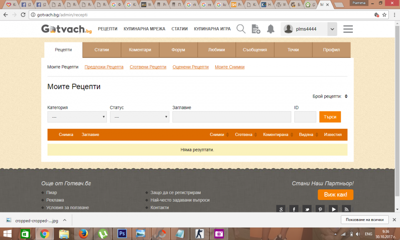This screenshot has width=400, height=240.
Task: Switch to the Форум tab
Action: [x=178, y=50]
